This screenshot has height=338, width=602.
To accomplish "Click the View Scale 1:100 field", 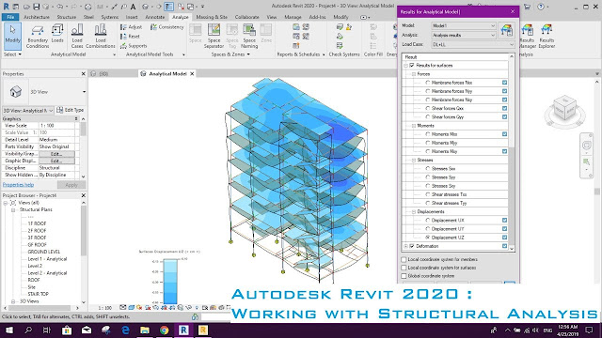I will 57,126.
